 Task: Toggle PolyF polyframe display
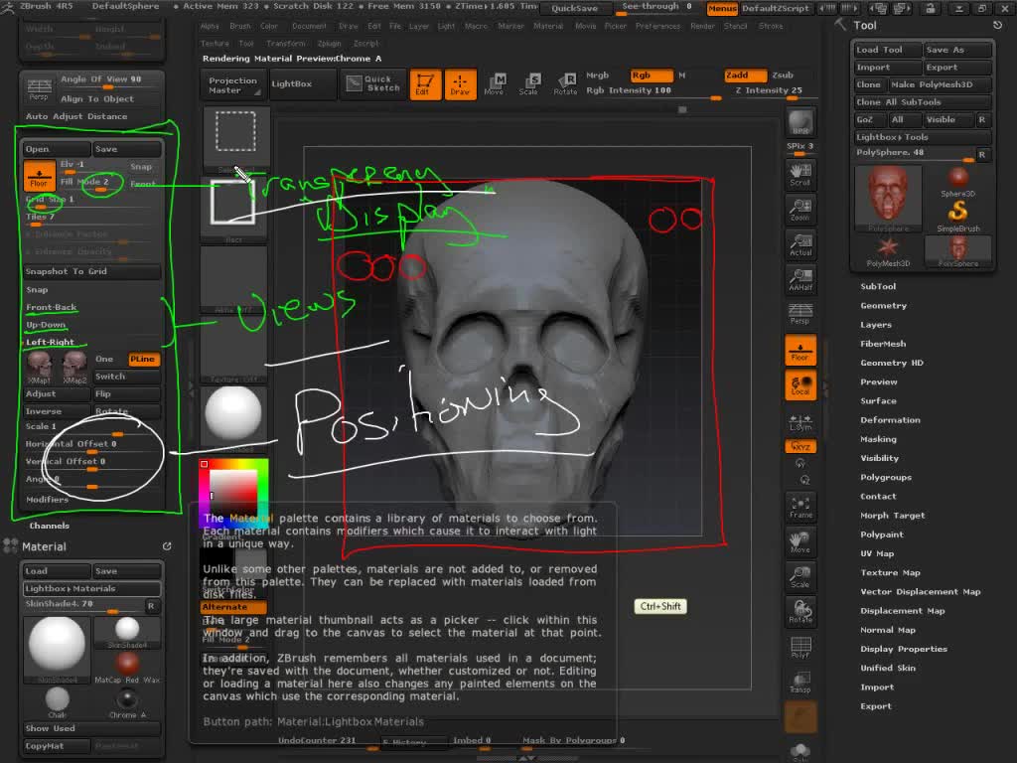(x=800, y=646)
